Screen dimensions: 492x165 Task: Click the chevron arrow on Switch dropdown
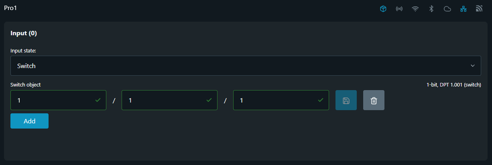(473, 66)
